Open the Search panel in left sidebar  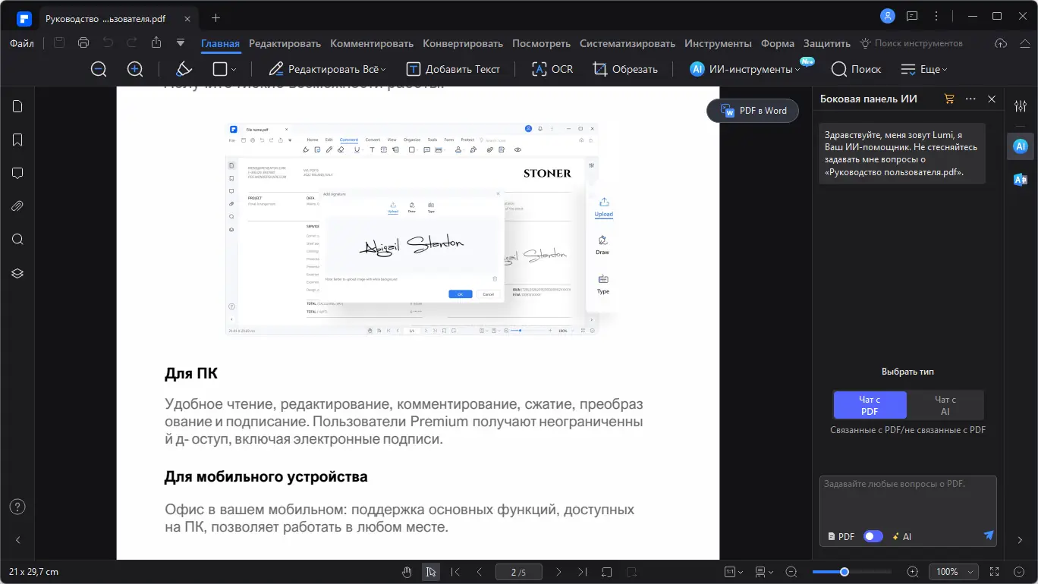click(x=17, y=239)
